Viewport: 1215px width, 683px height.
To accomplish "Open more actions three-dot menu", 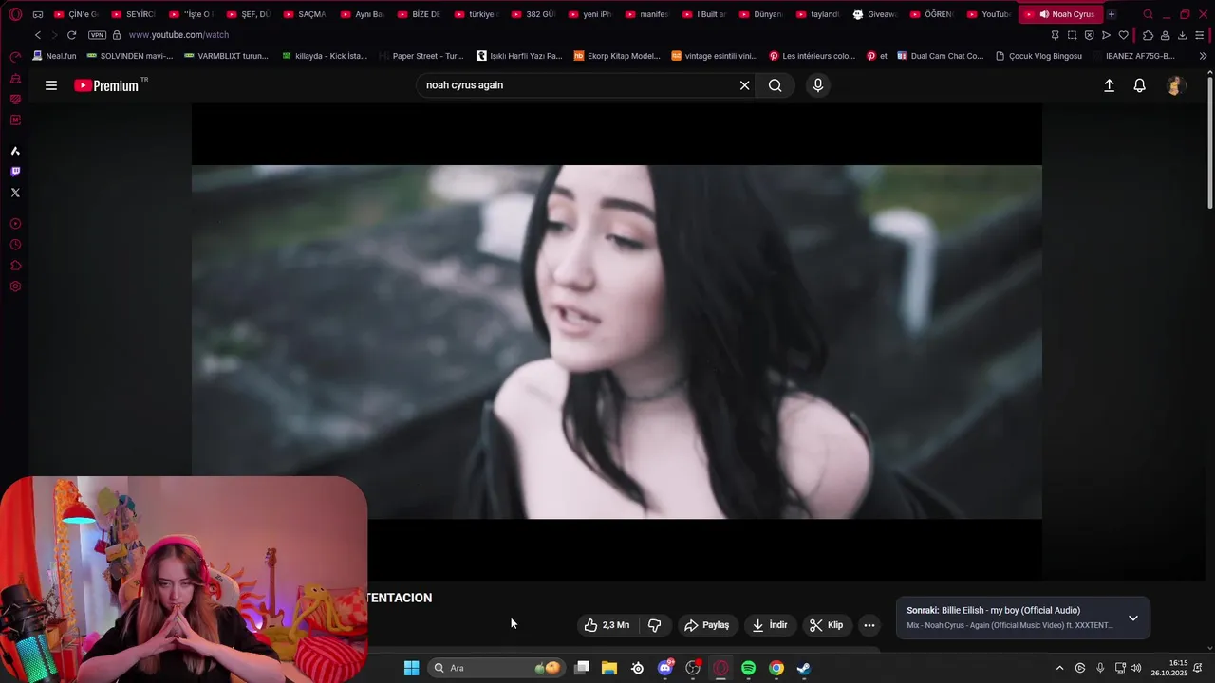I will 869,625.
